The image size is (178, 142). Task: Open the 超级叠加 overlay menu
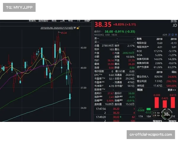click(x=43, y=21)
